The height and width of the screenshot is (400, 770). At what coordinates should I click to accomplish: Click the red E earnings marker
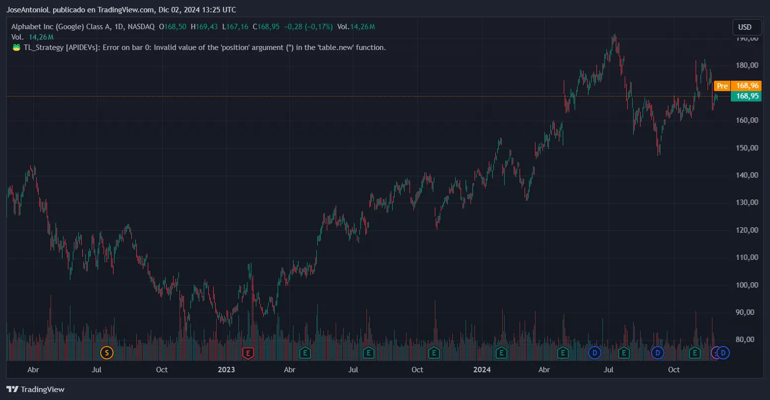(x=248, y=353)
